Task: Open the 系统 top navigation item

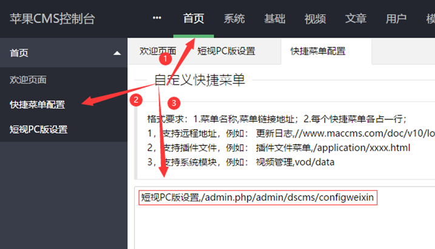Action: coord(234,19)
